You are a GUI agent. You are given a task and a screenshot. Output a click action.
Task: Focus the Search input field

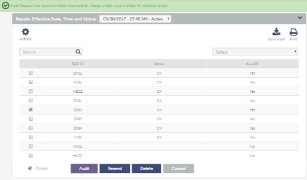47,52
